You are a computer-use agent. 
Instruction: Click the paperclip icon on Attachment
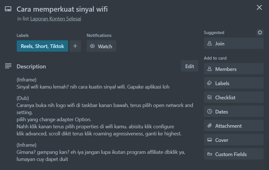pos(210,126)
